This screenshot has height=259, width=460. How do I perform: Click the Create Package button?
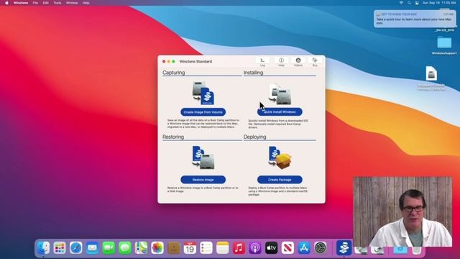click(x=280, y=179)
